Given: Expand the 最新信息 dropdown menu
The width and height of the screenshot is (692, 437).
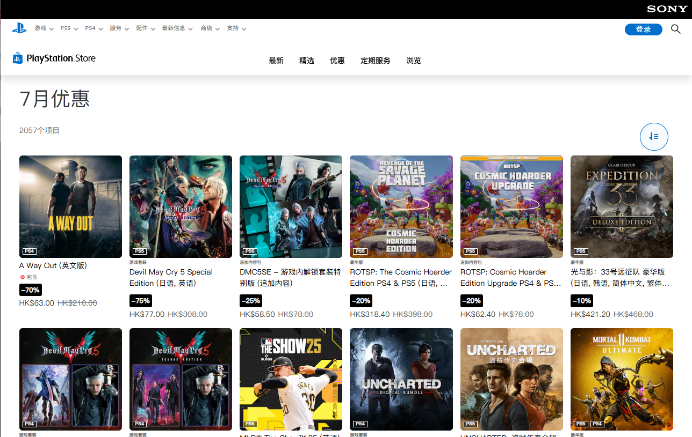Looking at the screenshot, I should coord(178,28).
